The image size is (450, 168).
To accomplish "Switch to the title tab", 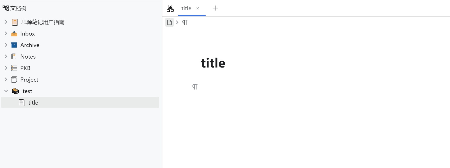I will click(x=186, y=8).
